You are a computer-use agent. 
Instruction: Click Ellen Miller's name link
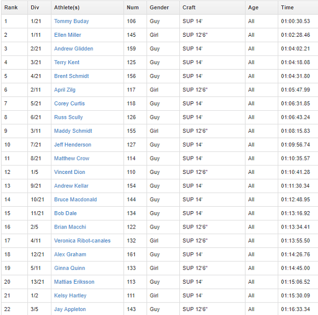pos(68,35)
